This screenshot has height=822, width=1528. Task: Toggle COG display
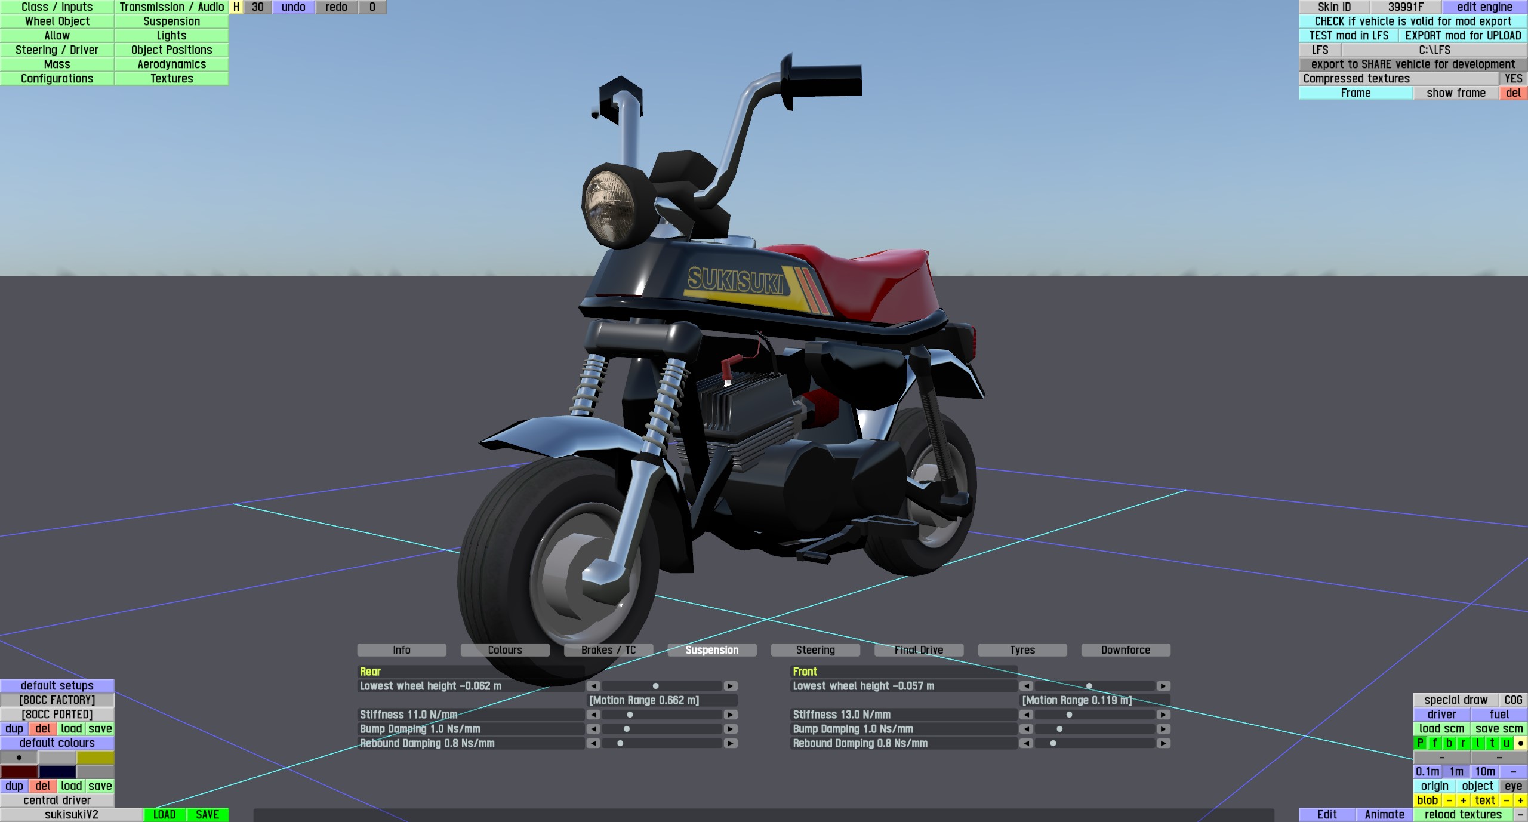tap(1513, 700)
